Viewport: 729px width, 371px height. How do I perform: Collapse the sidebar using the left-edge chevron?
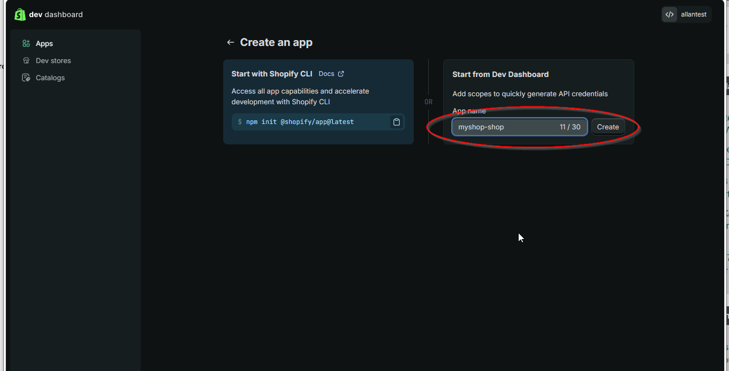point(2,67)
